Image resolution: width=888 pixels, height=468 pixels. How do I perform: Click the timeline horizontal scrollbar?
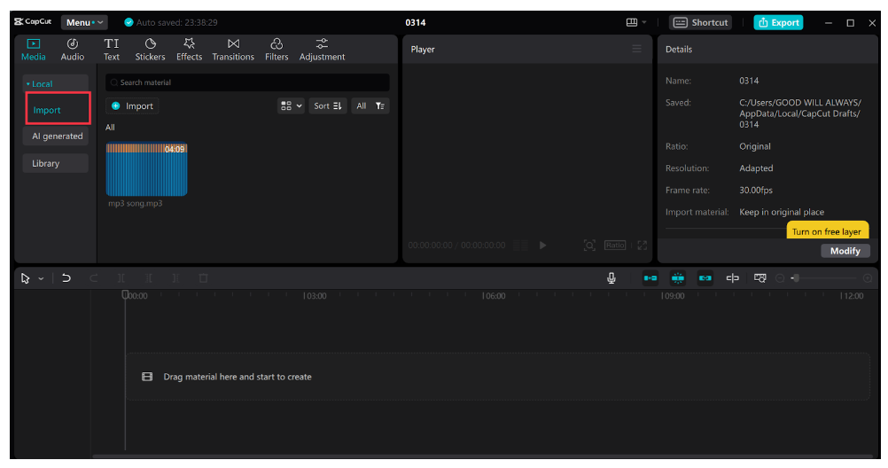(x=482, y=456)
